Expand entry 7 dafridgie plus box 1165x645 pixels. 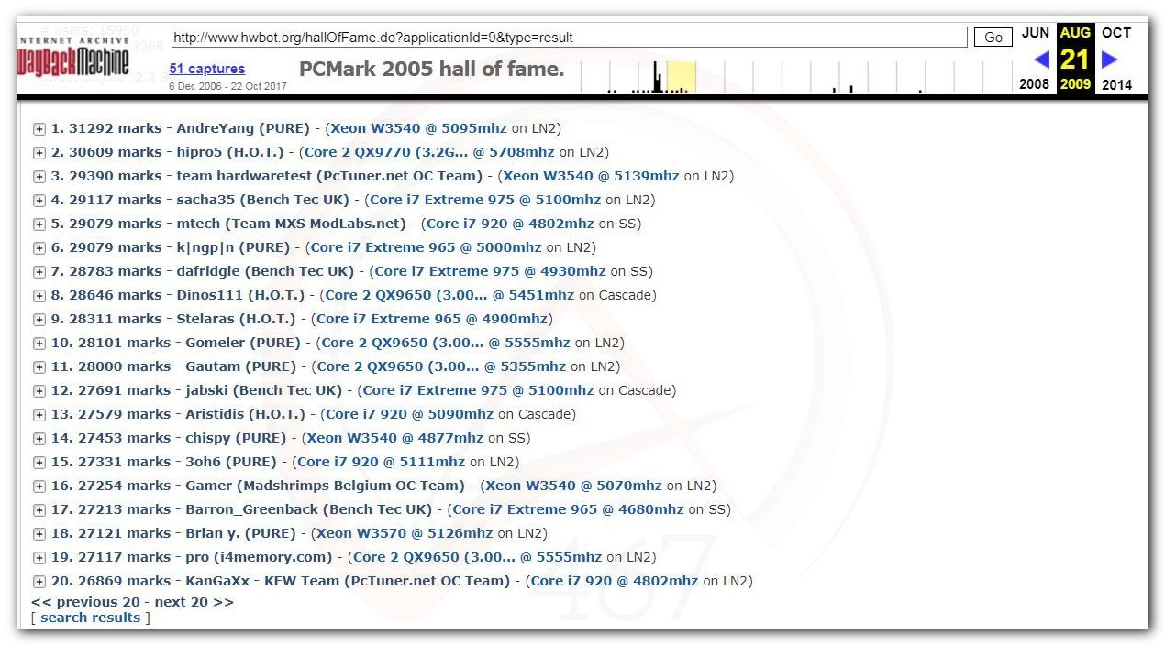click(39, 272)
